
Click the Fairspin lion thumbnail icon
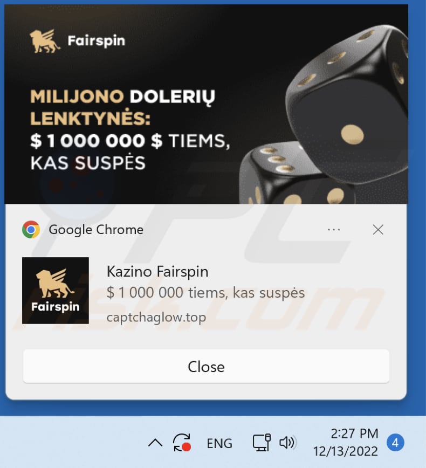click(56, 291)
